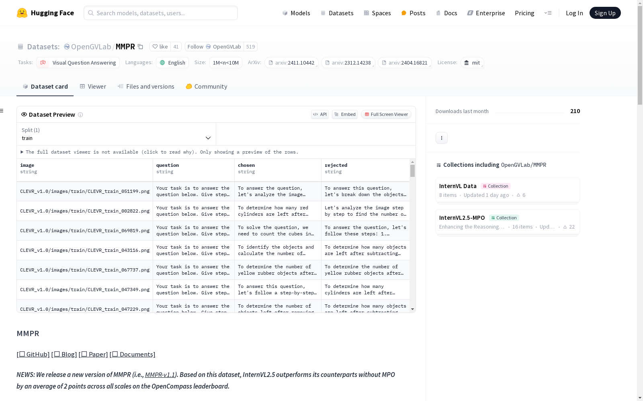Click the OpenGVLab organization avatar icon

click(x=67, y=47)
